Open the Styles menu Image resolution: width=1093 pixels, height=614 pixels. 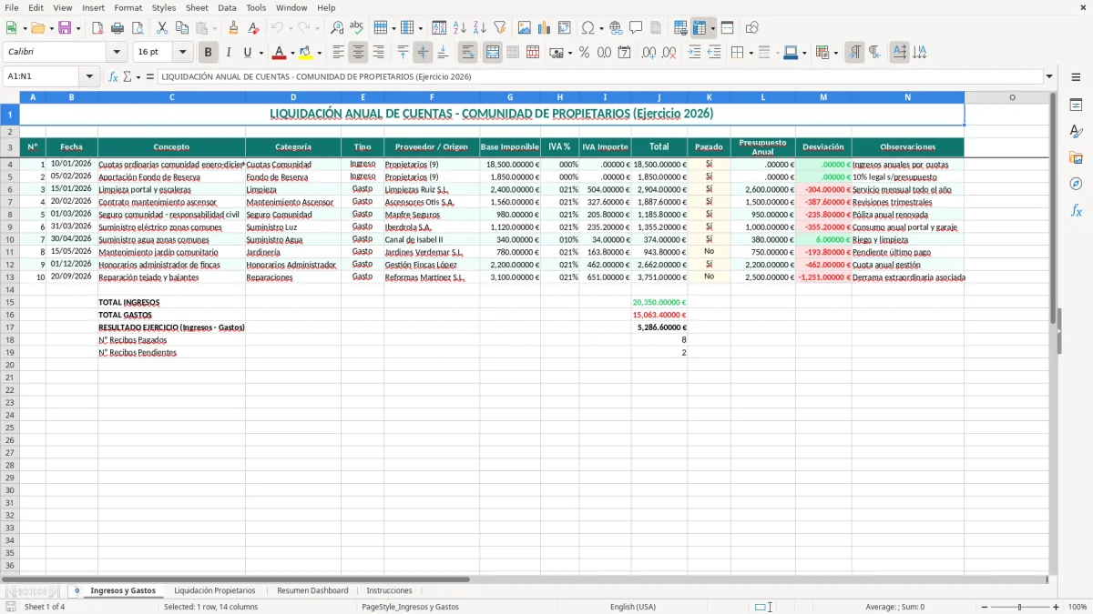click(x=164, y=7)
